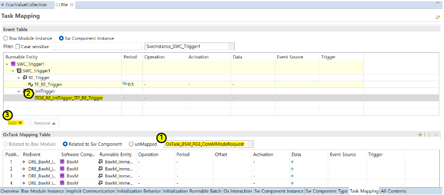Click the purple BswM icon in row 2
The width and height of the screenshot is (444, 195).
[63, 169]
